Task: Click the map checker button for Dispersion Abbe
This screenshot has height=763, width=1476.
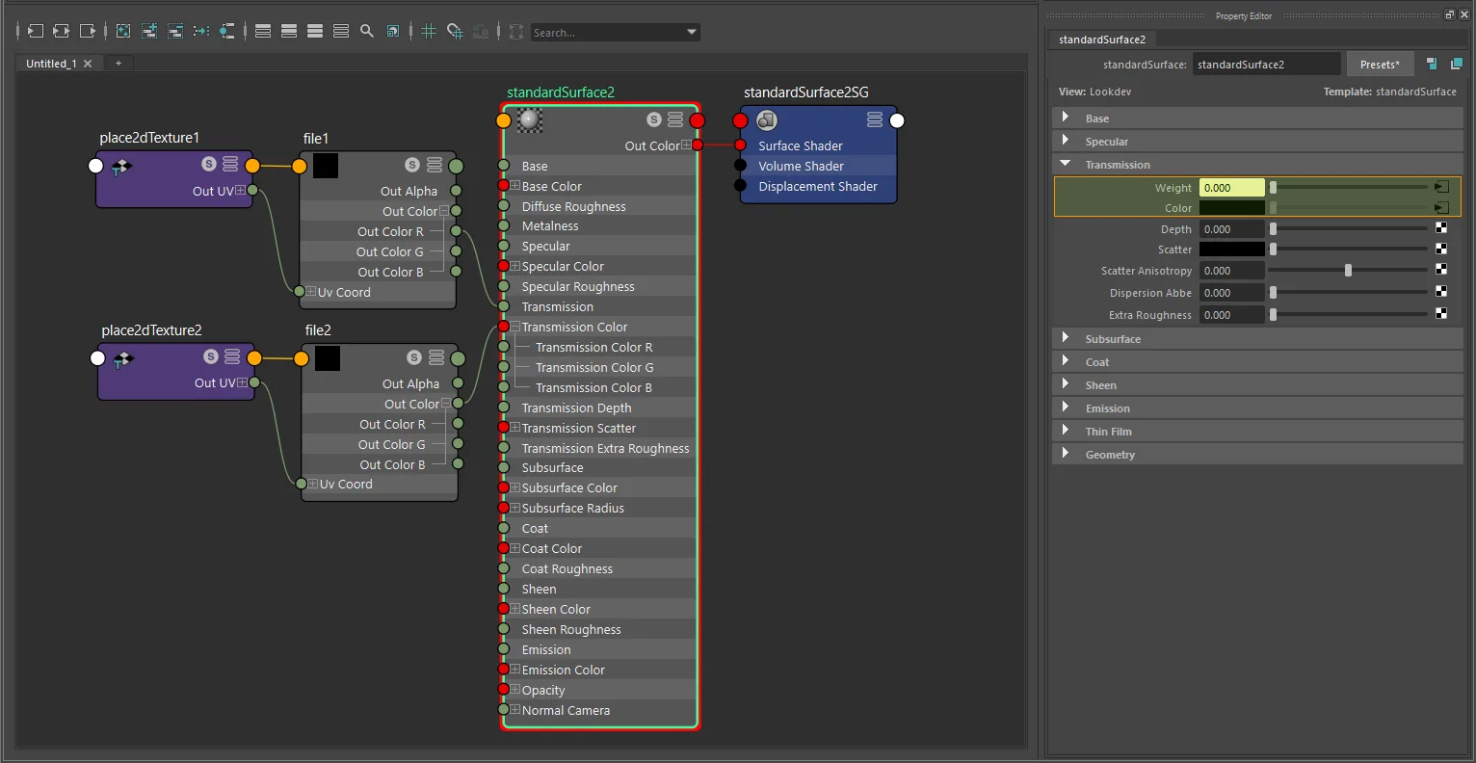Action: point(1441,292)
